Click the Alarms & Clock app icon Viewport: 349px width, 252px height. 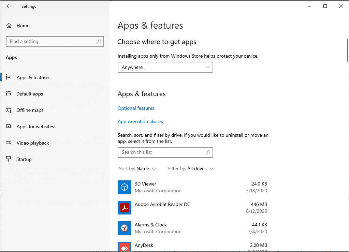(x=125, y=228)
